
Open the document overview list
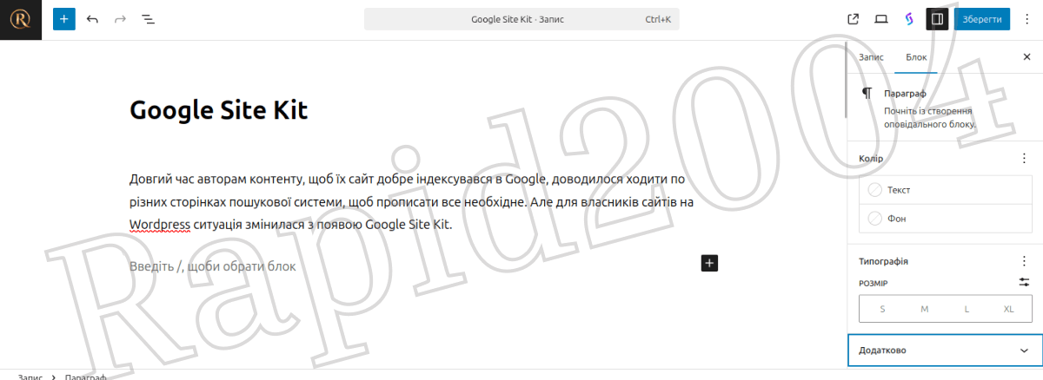149,19
